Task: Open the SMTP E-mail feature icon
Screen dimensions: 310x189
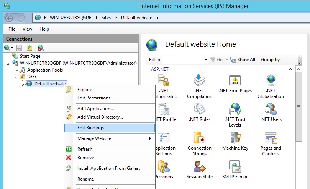Action: [235, 167]
